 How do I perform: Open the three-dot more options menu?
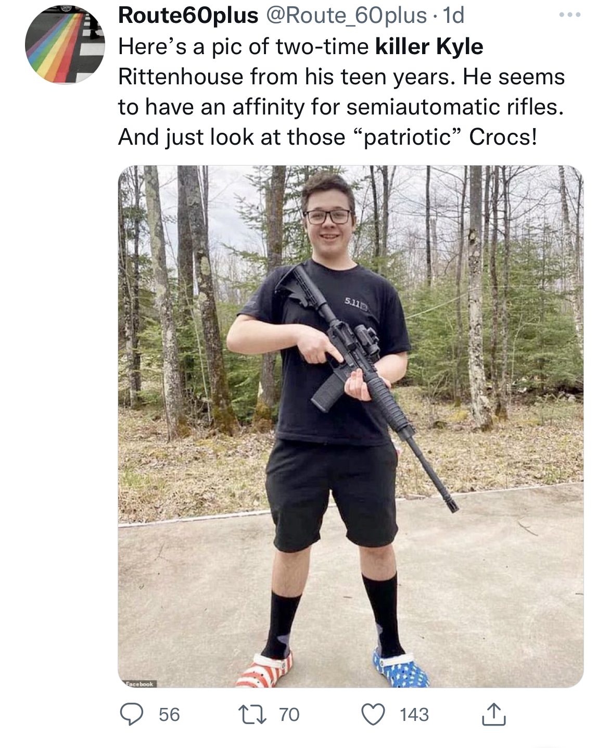click(x=569, y=15)
